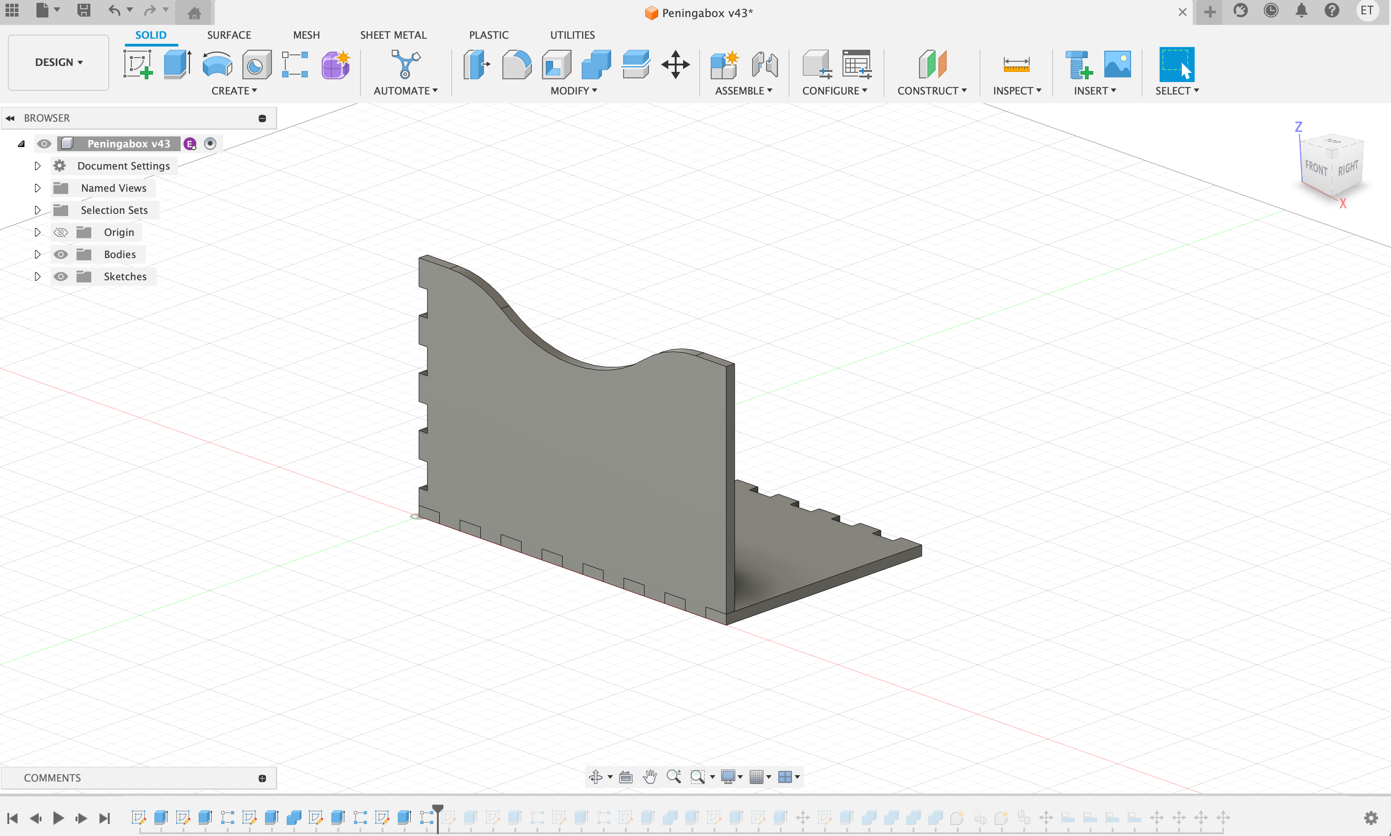Select the Pan hand tool
Viewport: 1391px width, 836px height.
pos(649,777)
